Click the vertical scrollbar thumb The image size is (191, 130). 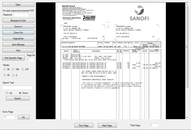click(187, 47)
